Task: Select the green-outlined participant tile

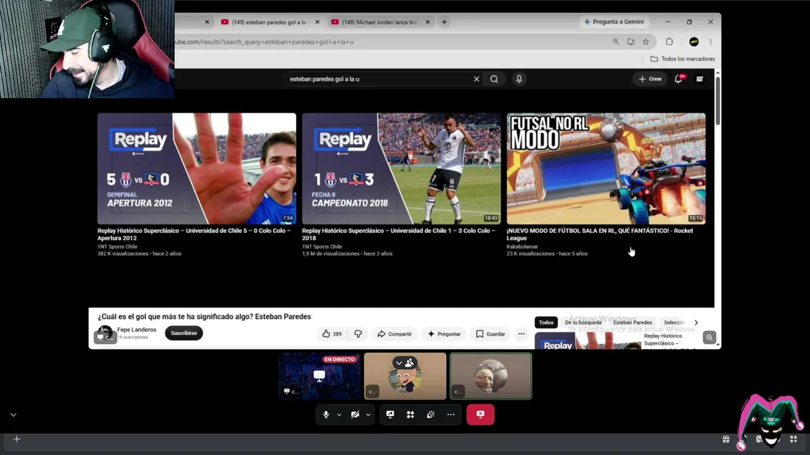Action: [490, 376]
